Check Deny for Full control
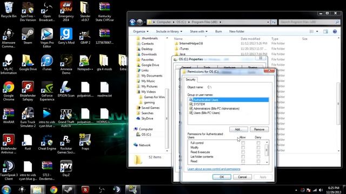Viewport: 346px width, 194px height. point(258,143)
